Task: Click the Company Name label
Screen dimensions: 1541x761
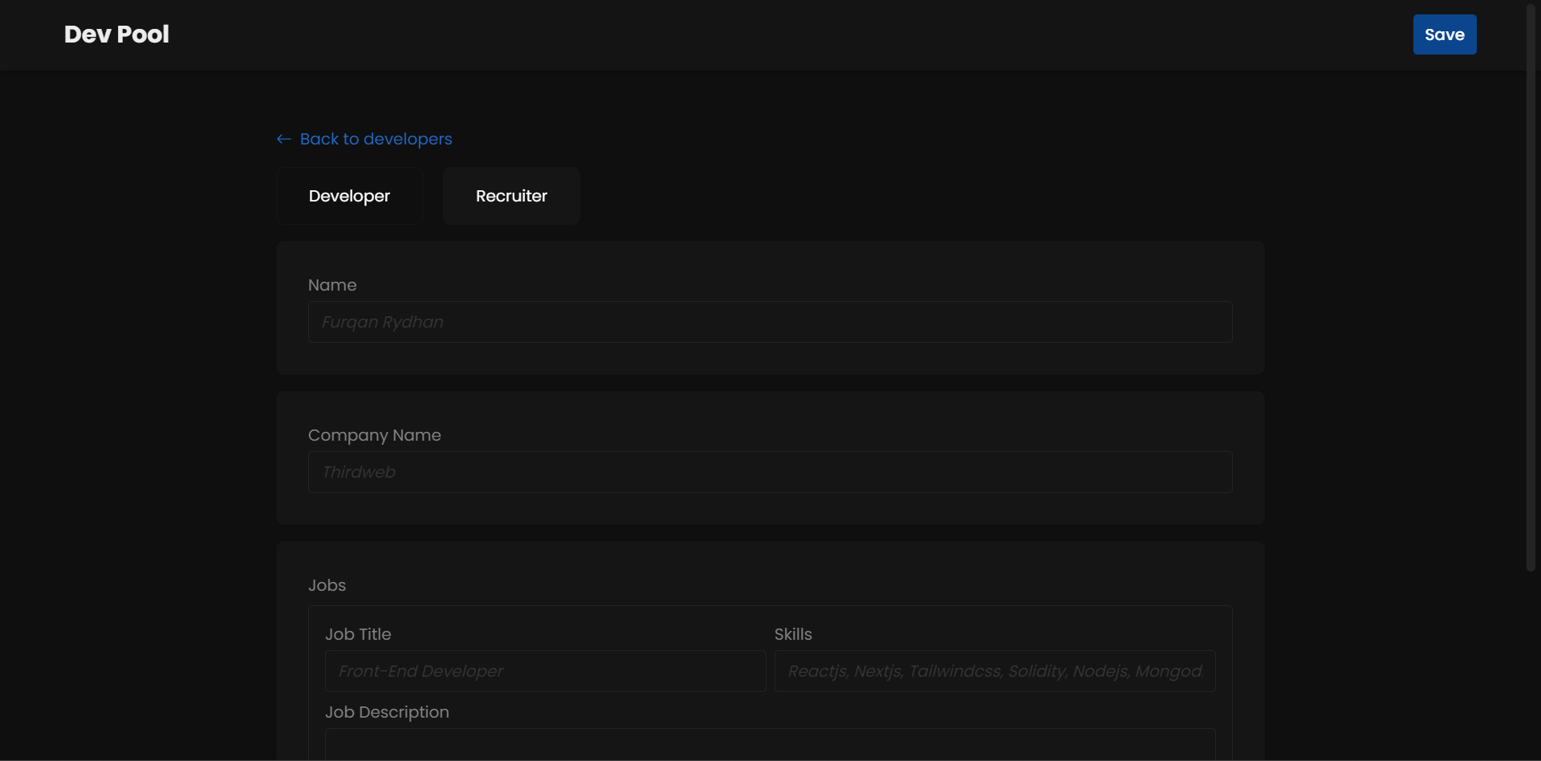Action: tap(375, 435)
